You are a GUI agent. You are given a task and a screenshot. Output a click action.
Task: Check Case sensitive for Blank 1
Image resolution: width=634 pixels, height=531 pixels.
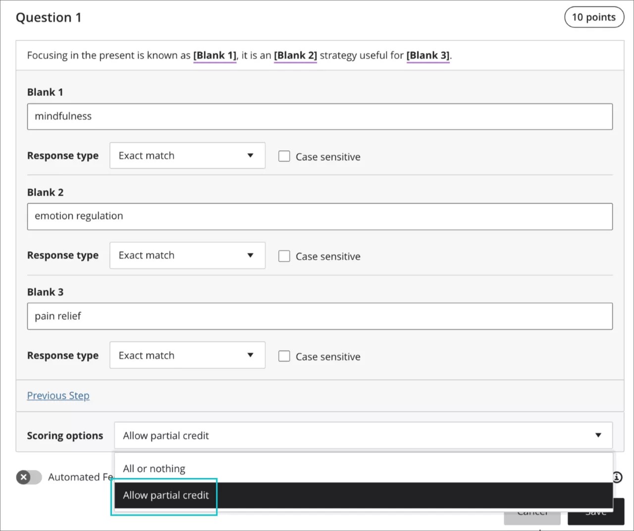point(284,156)
